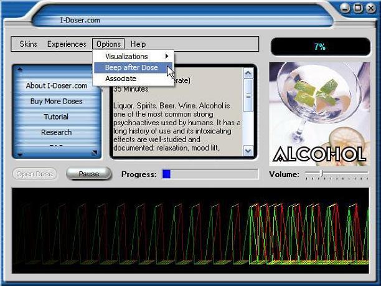Open the Tutorial sidebar item
Screen dimensions: 381x286
pyautogui.click(x=57, y=117)
